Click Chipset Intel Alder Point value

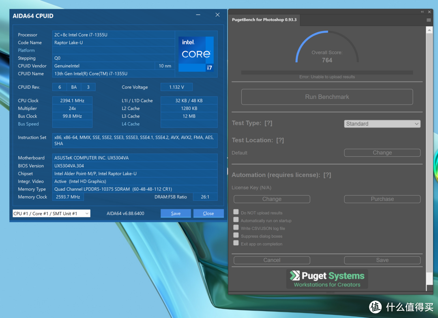point(135,173)
